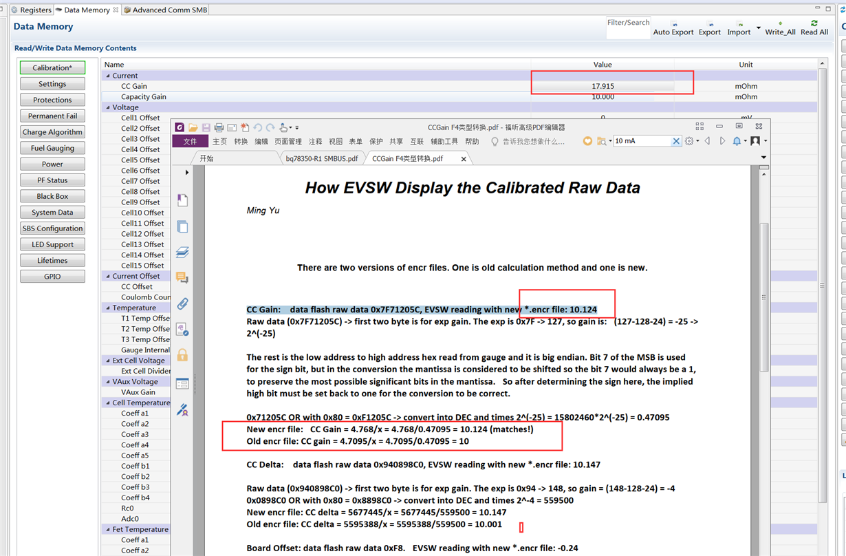Click the search settings gear icon
846x556 pixels.
tap(688, 141)
